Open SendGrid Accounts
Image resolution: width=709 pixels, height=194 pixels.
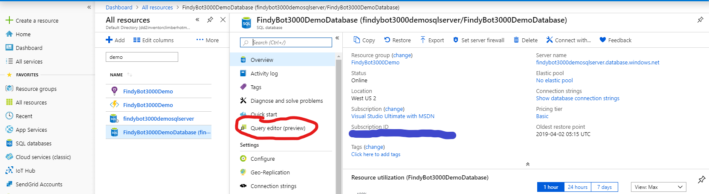tap(39, 184)
